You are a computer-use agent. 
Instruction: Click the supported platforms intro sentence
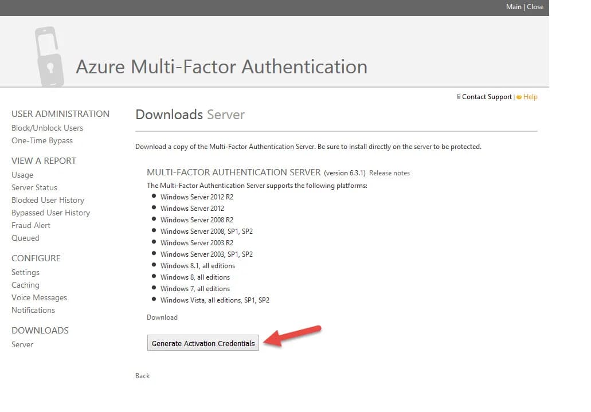coord(257,186)
